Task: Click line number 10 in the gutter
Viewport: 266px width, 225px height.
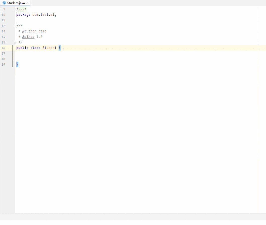Action: (3, 15)
